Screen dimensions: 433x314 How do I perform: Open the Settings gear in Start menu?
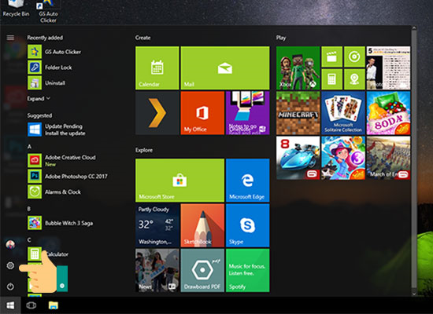(10, 265)
